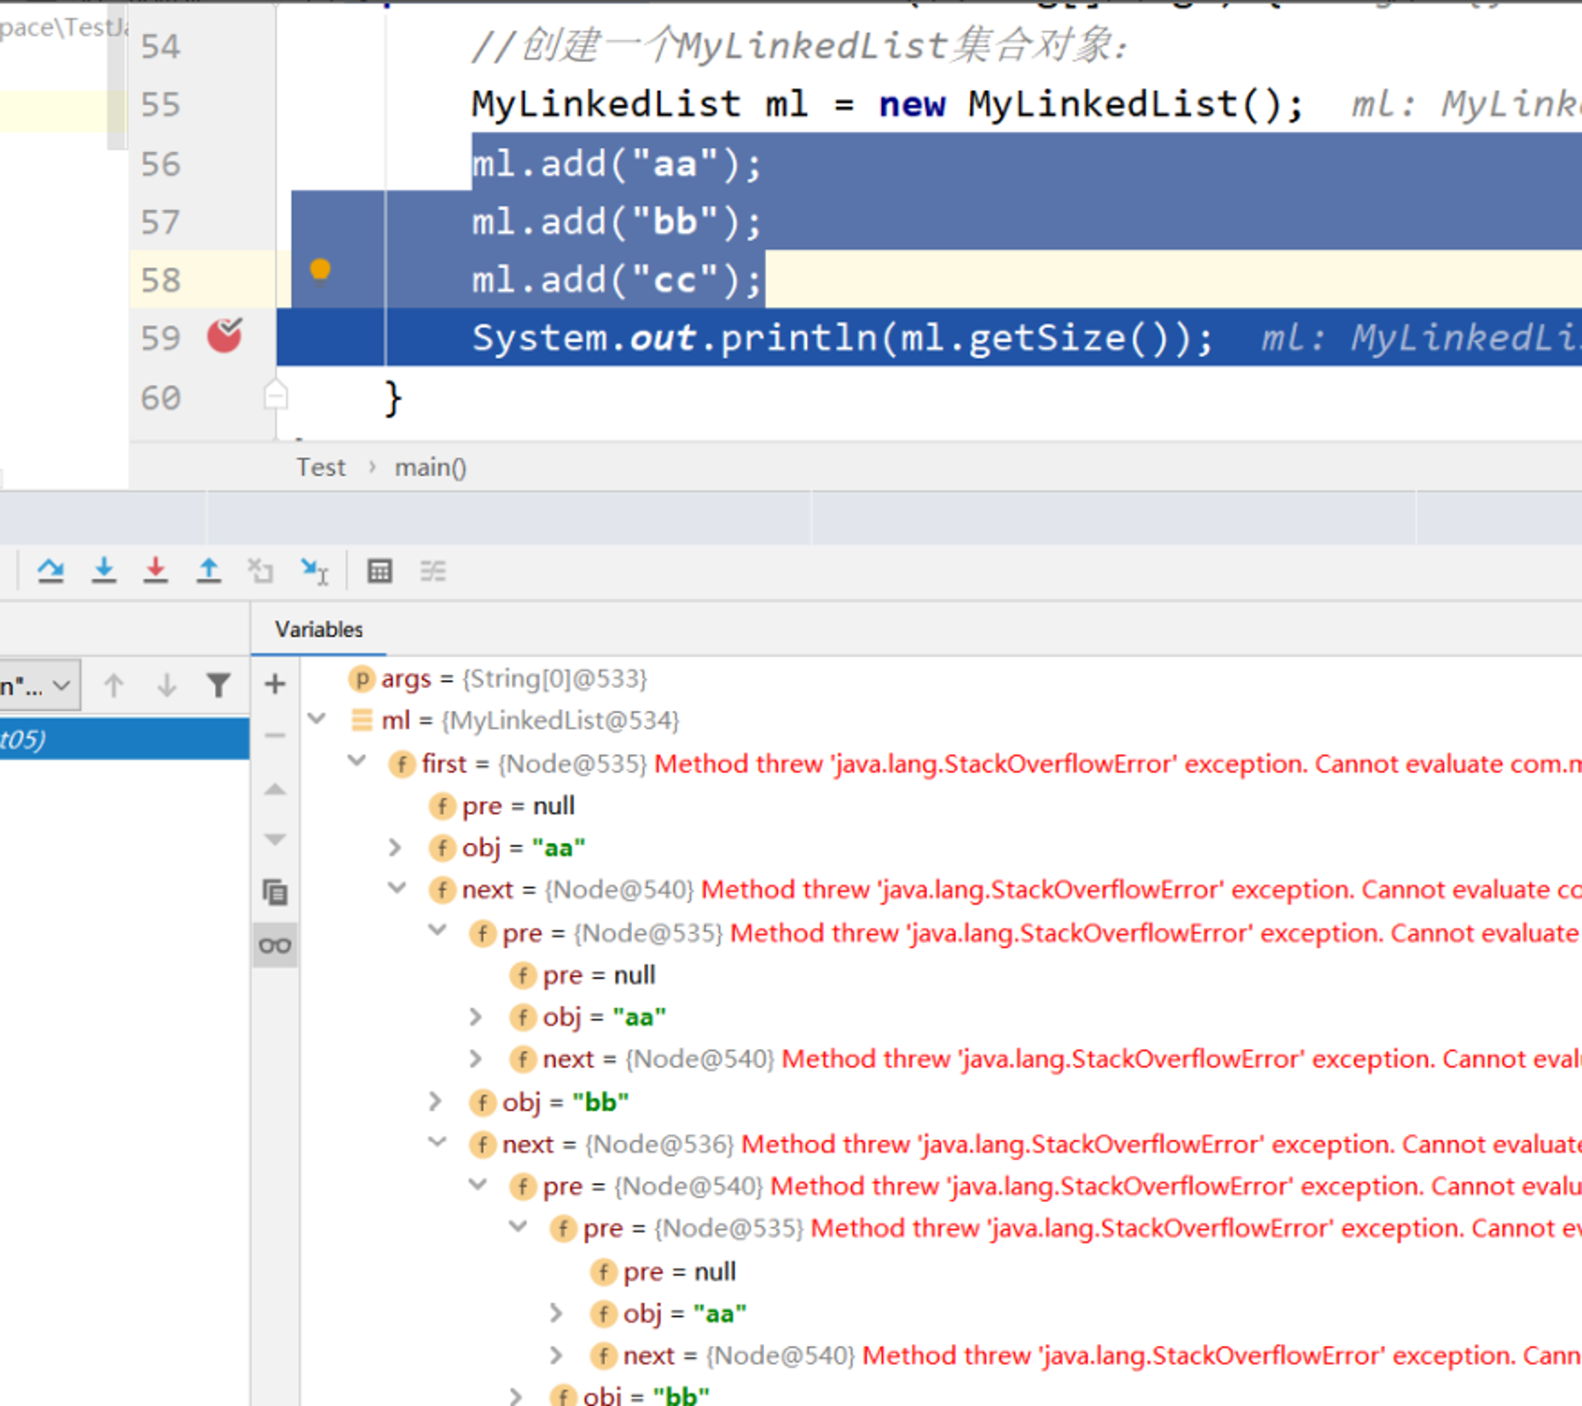The height and width of the screenshot is (1406, 1582).
Task: Click the Test breadcrumb
Action: (320, 467)
